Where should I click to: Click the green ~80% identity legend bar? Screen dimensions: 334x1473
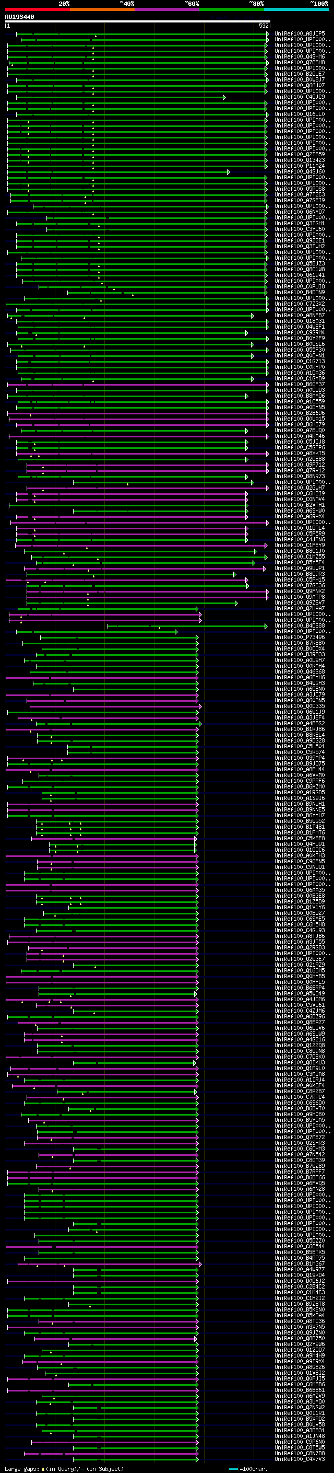(x=232, y=9)
